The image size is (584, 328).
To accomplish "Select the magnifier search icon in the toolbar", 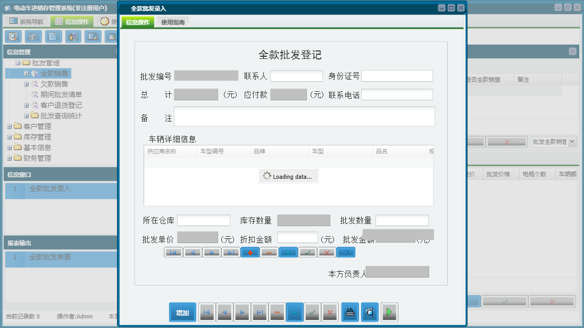I will click(13, 36).
